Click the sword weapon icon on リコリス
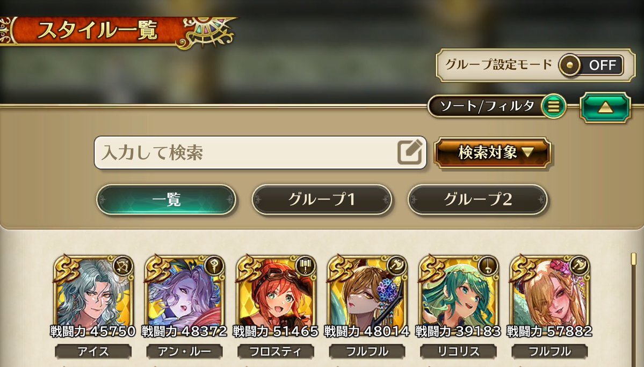The height and width of the screenshot is (367, 644). (x=488, y=266)
